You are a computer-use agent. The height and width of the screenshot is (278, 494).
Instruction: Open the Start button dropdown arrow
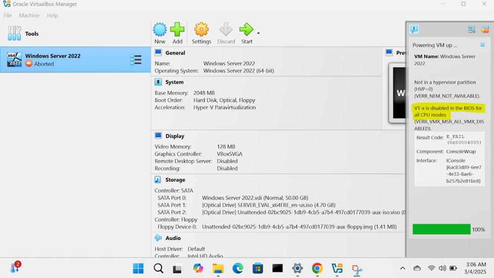258,33
